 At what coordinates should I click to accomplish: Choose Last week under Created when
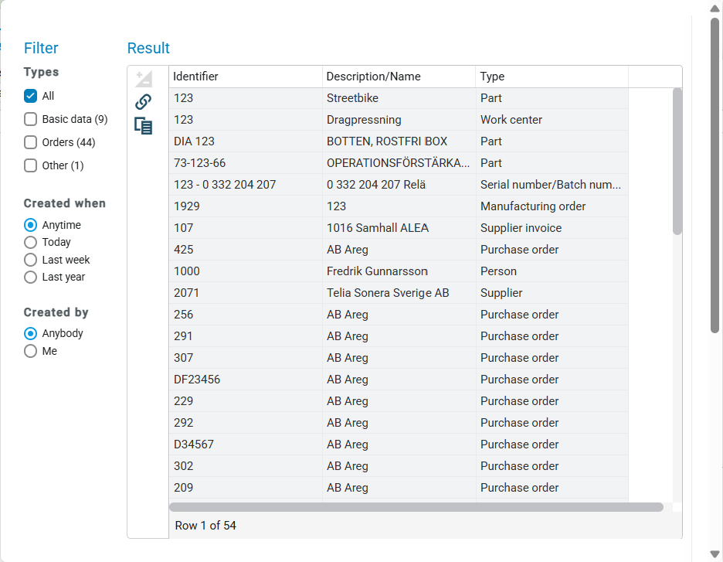30,260
